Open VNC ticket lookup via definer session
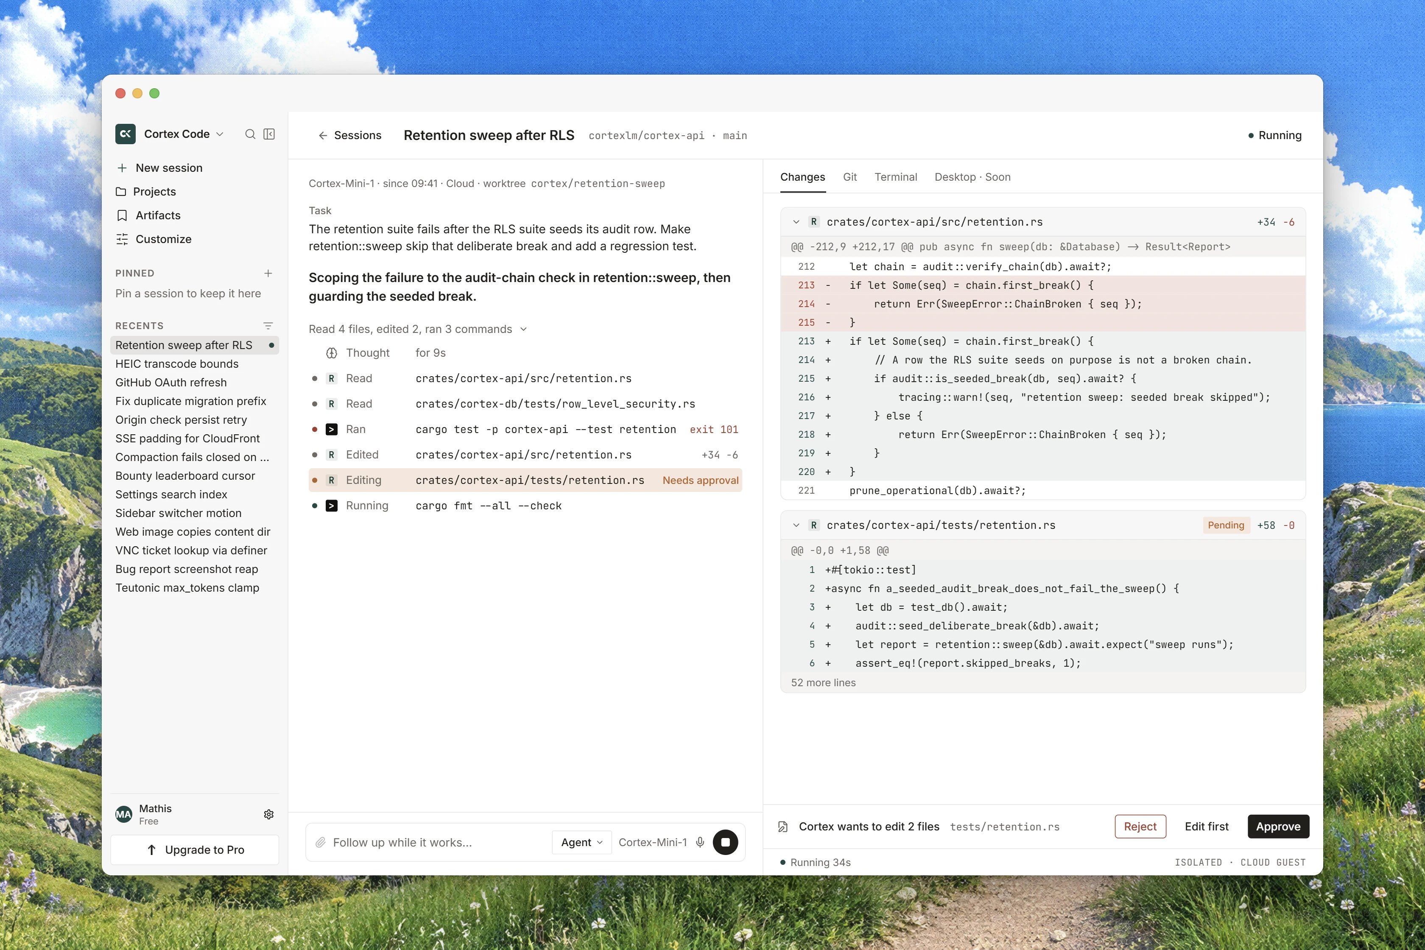Viewport: 1425px width, 950px height. [194, 551]
